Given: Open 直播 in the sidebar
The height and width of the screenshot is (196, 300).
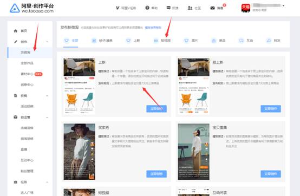Looking at the screenshot, I should [x=24, y=149].
